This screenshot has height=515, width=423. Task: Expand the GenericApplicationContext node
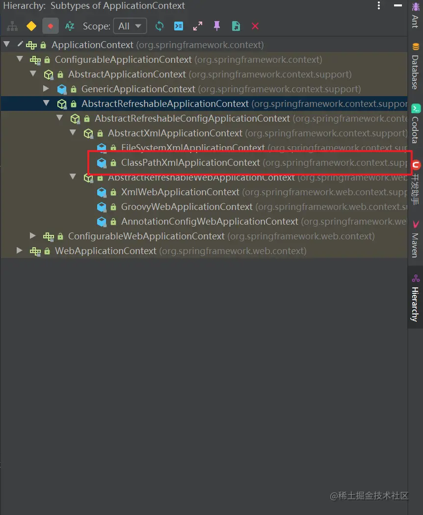coord(46,89)
